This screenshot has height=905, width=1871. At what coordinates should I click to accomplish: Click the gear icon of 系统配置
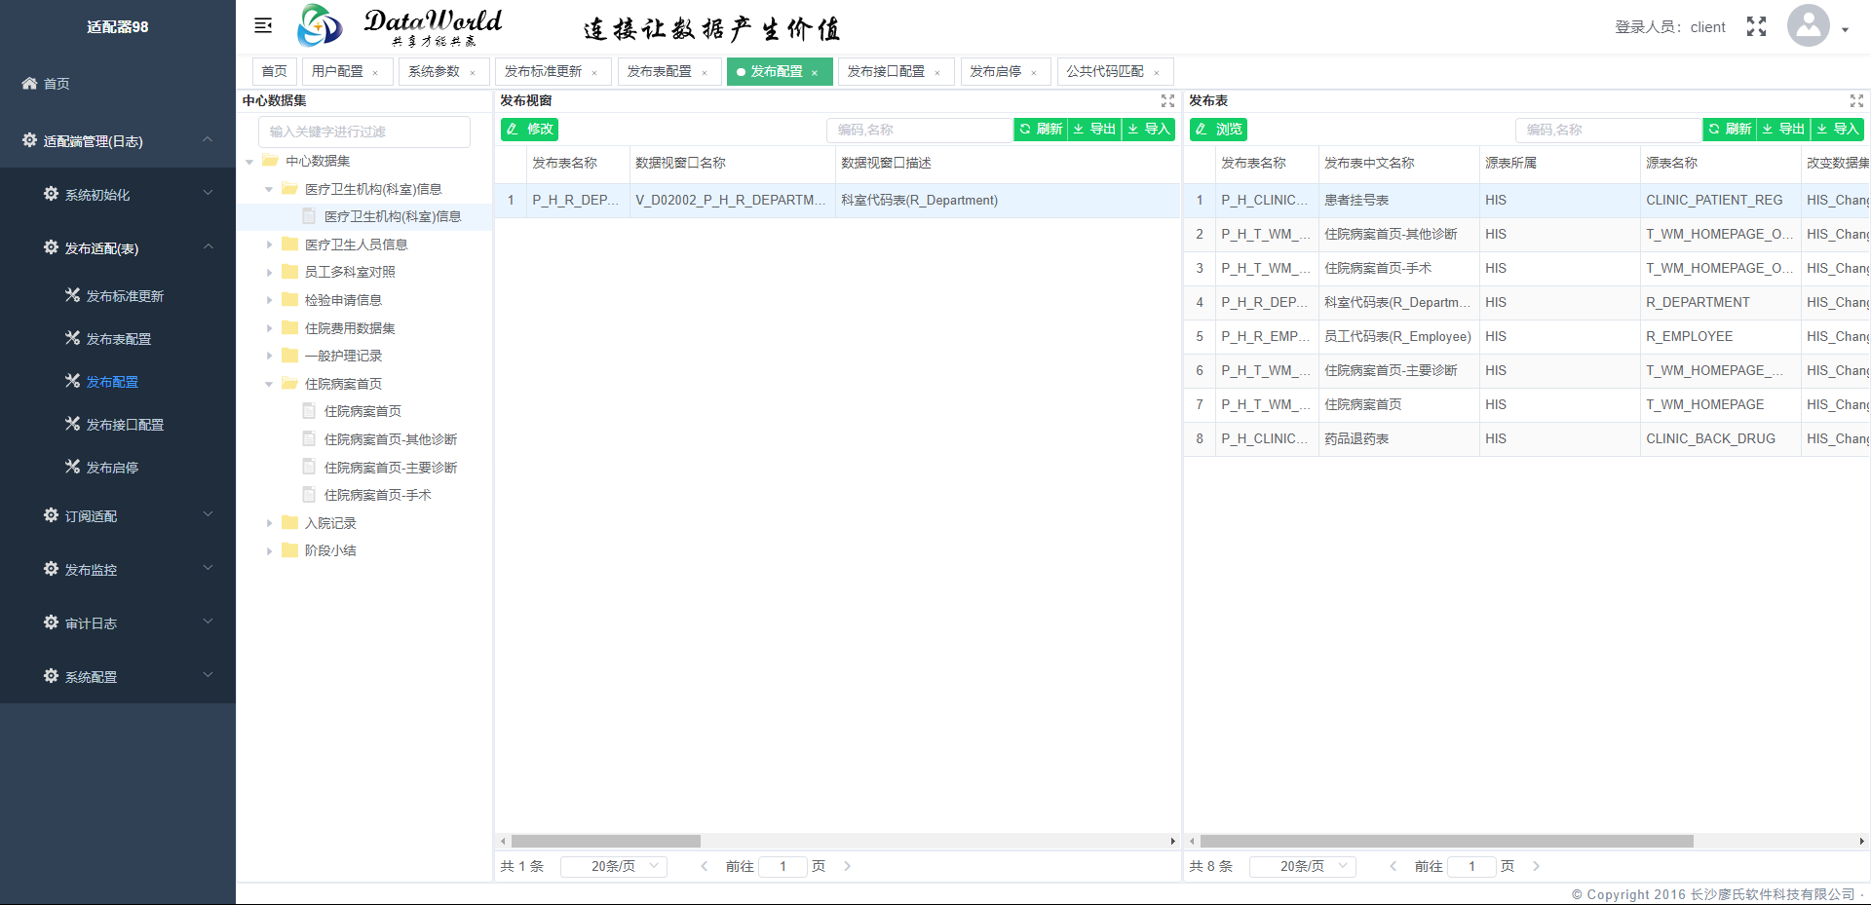[51, 676]
